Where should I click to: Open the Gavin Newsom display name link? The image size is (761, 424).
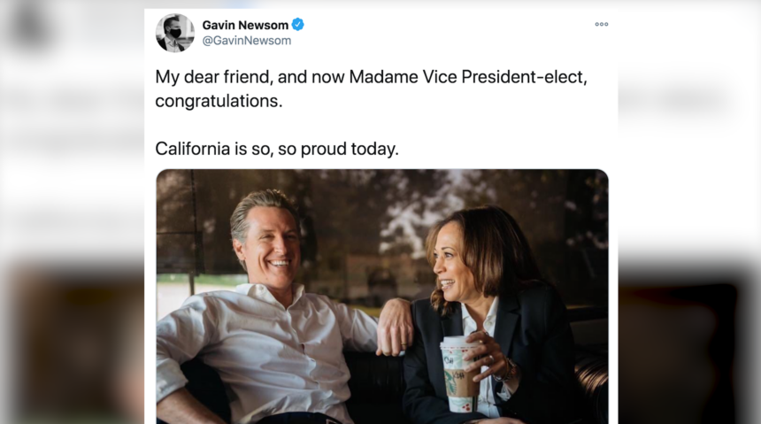coord(246,25)
